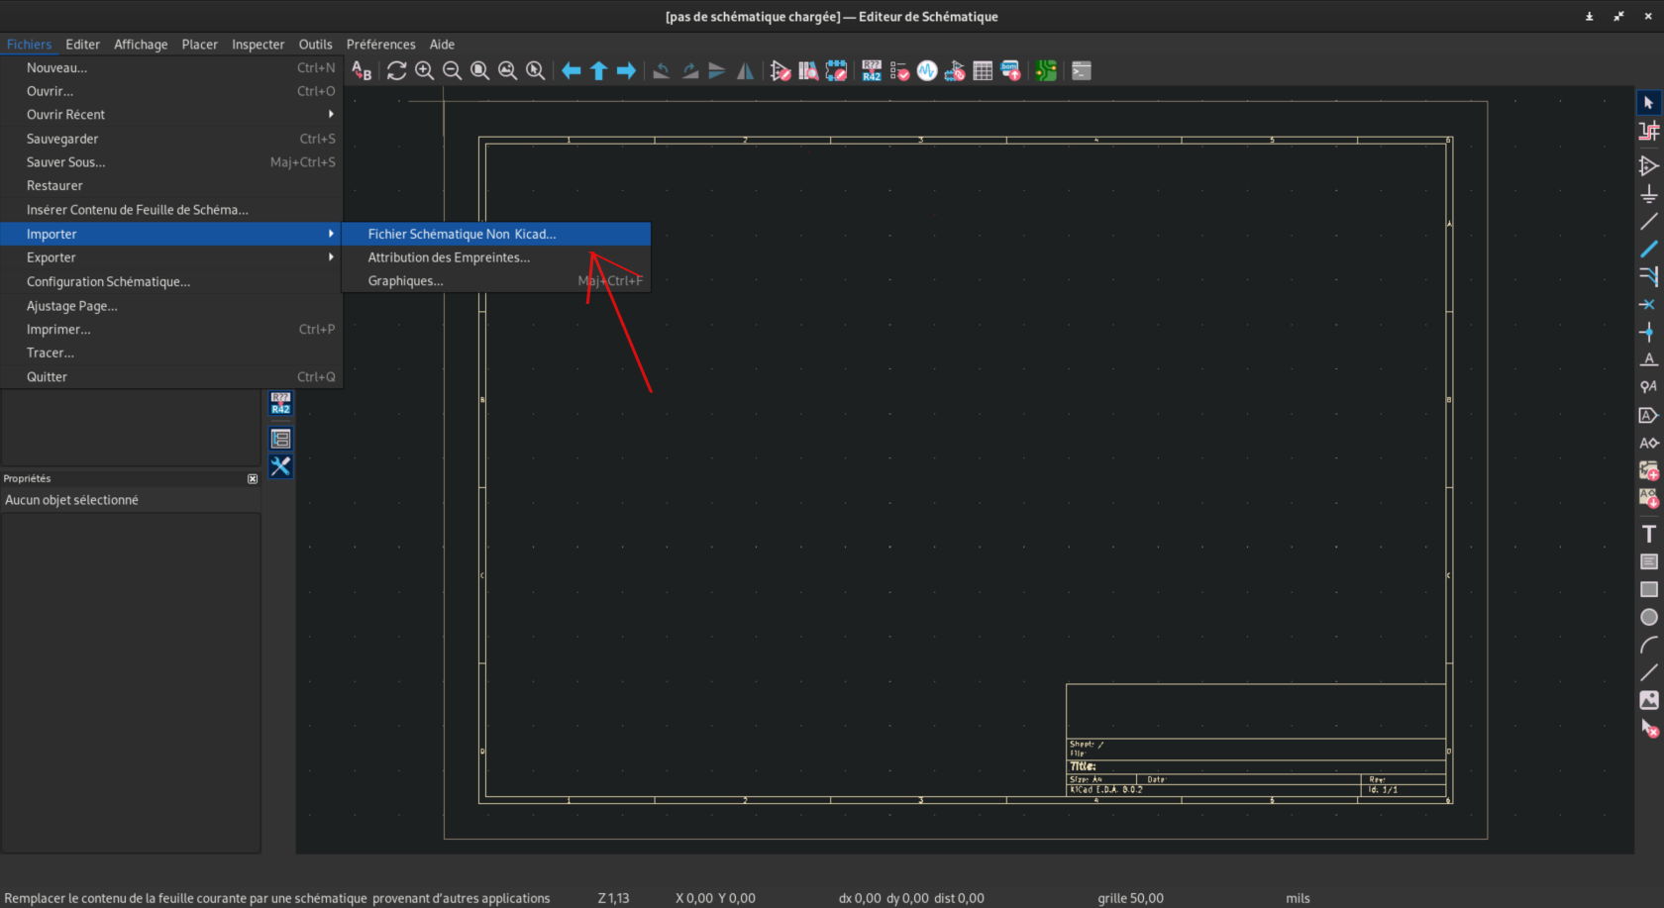Select add hierarchical sheet tool
The width and height of the screenshot is (1664, 908).
coord(1649,470)
